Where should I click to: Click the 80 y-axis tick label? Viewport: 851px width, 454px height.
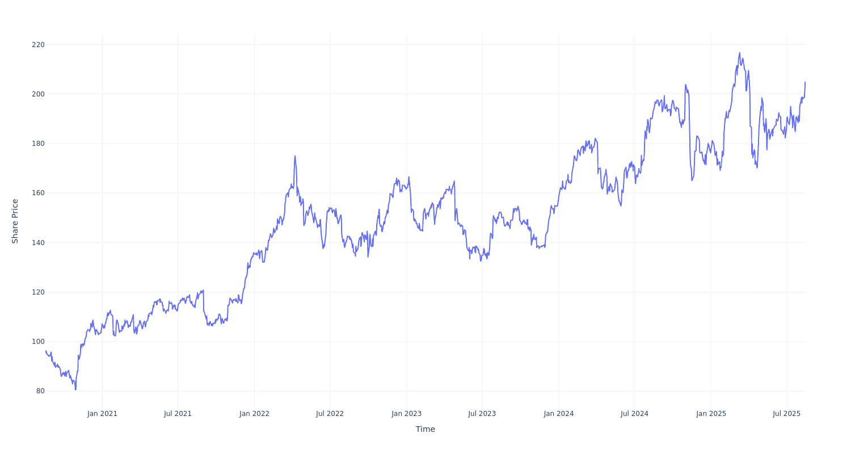pos(40,391)
